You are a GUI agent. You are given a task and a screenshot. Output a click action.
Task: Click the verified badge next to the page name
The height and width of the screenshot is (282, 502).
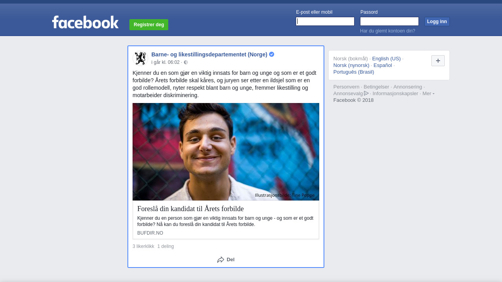pos(271,54)
